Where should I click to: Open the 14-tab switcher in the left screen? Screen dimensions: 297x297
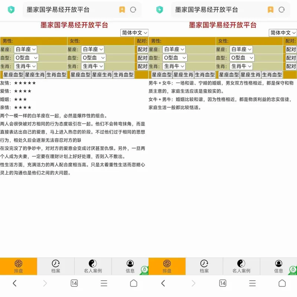click(74, 283)
